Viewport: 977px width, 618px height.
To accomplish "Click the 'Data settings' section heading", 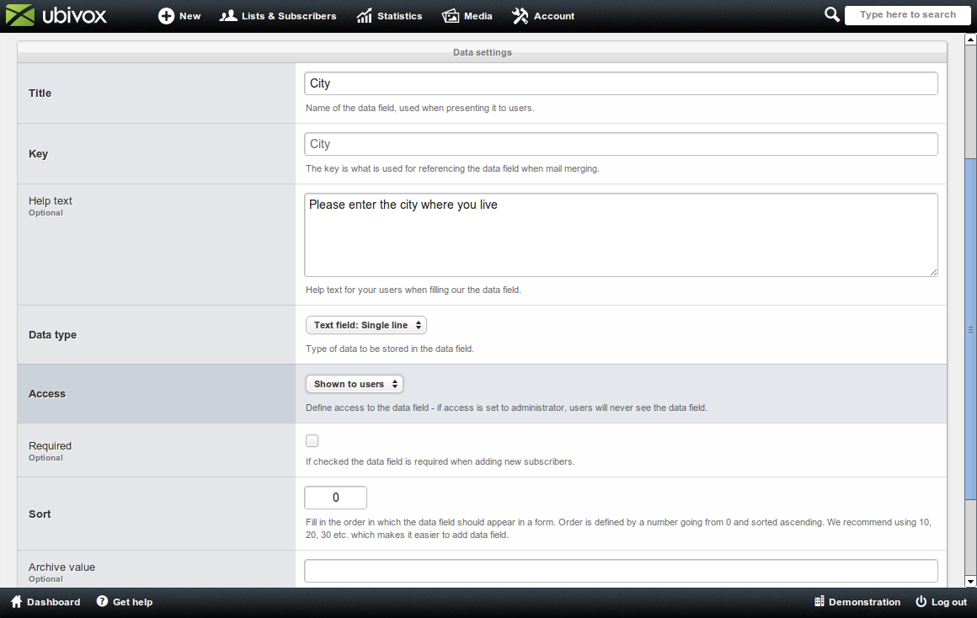I will point(483,52).
